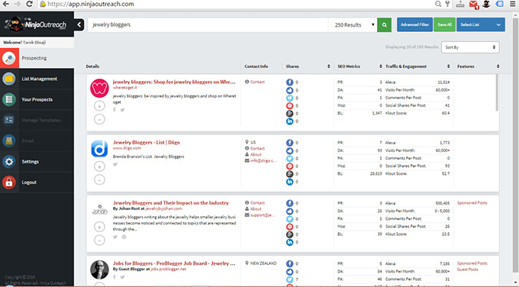The image size is (519, 287).
Task: Click the green search magnifier button
Action: [384, 25]
